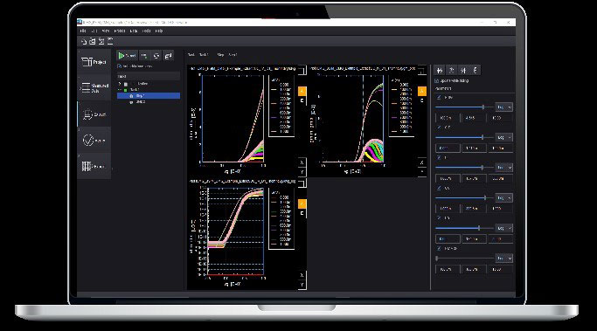
Task: Expand the collapsed top tree node
Action: pos(120,83)
